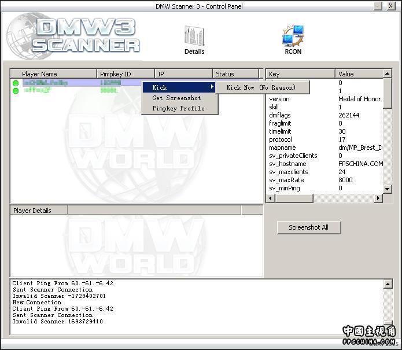Image resolution: width=402 pixels, height=350 pixels.
Task: Expand the Kick submenu arrow
Action: [x=212, y=87]
